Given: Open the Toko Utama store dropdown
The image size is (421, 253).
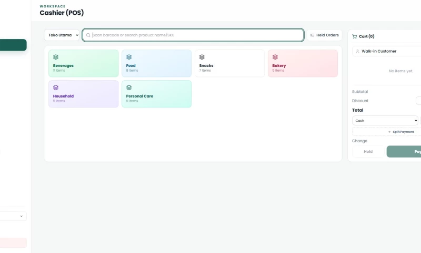Looking at the screenshot, I should click(62, 35).
